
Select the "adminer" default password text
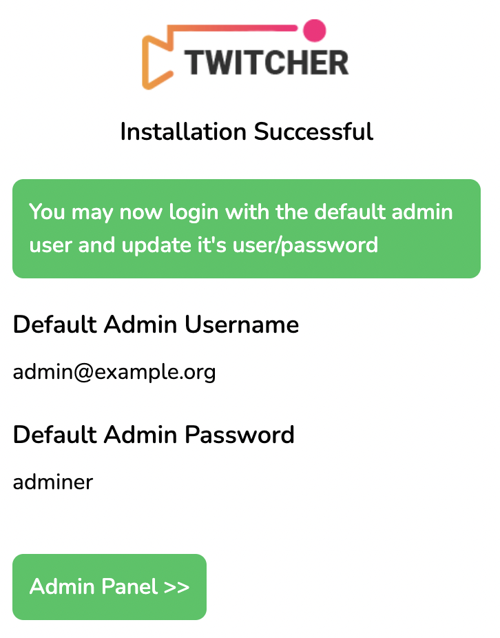(53, 482)
